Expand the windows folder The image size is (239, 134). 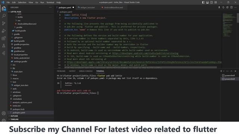point(16,92)
